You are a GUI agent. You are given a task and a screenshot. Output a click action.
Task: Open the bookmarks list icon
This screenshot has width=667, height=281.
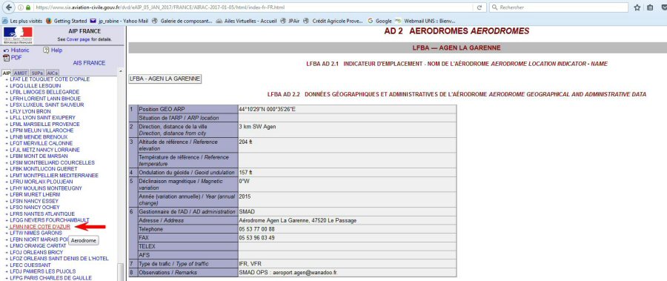click(x=649, y=7)
